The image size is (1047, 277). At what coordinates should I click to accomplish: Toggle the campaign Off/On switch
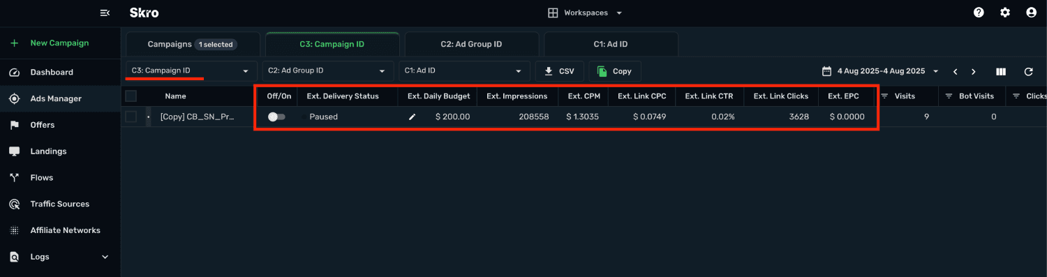point(277,117)
